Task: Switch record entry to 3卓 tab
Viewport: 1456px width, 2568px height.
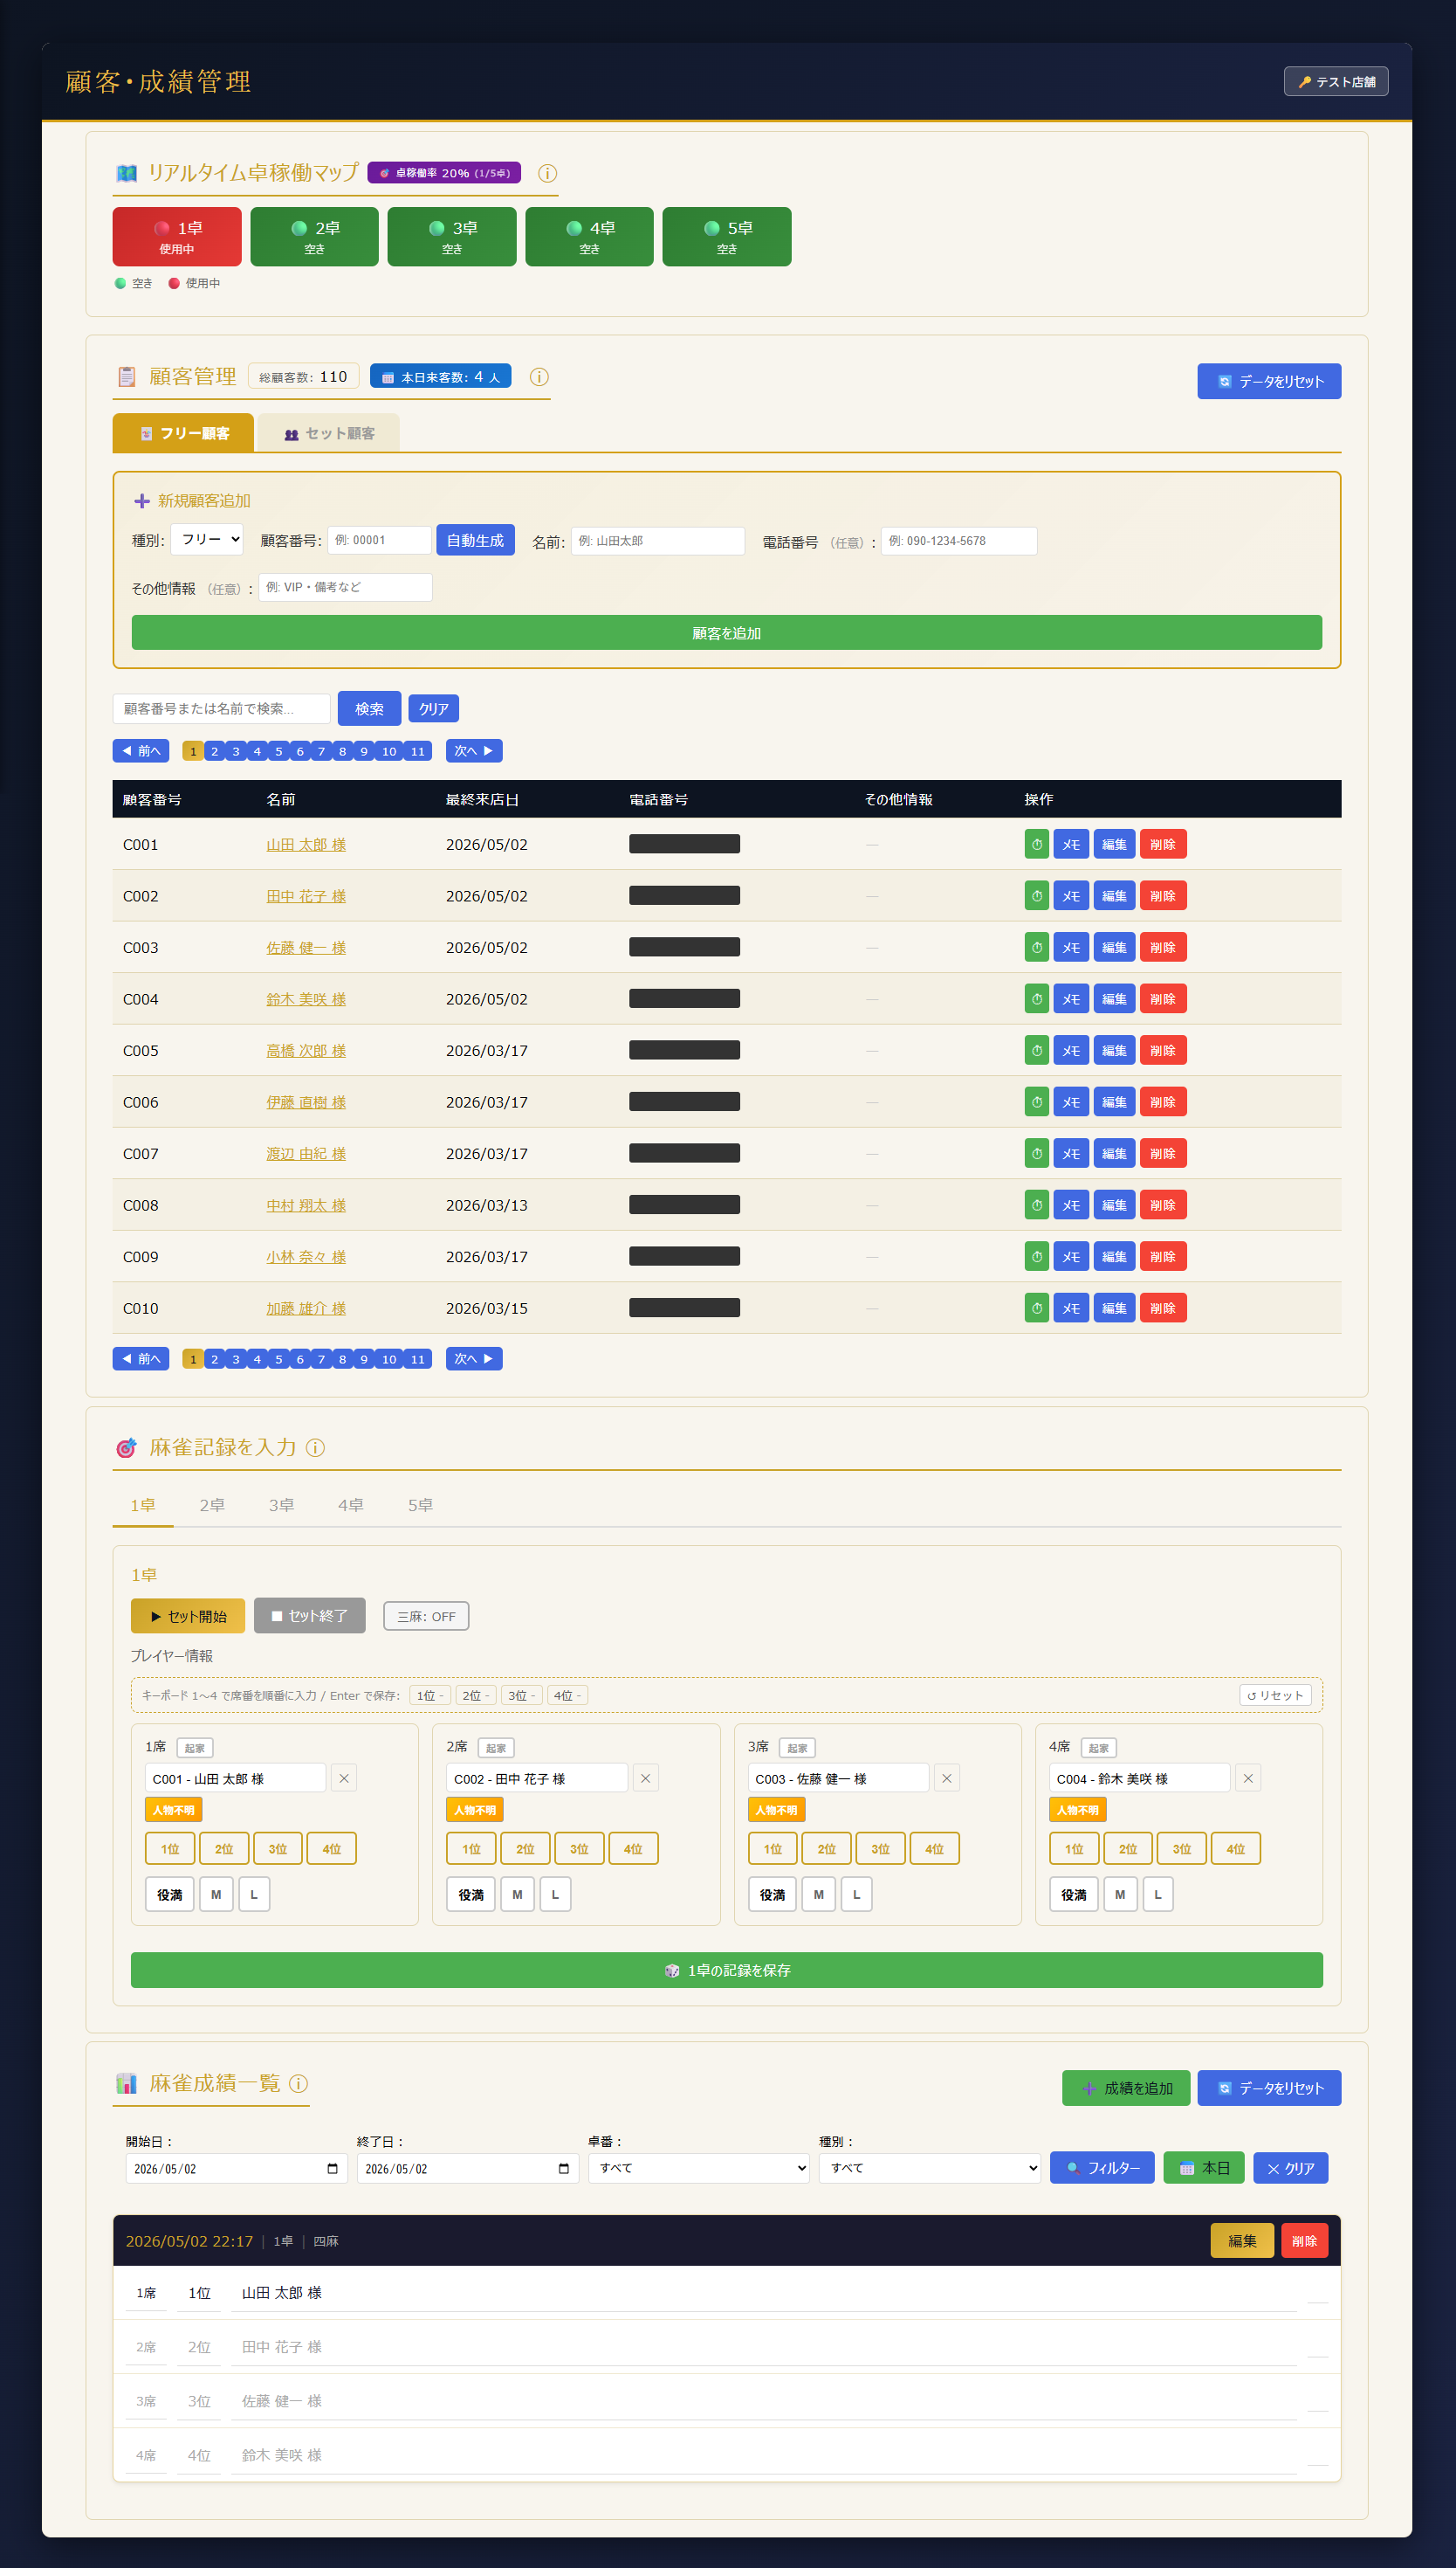Action: tap(281, 1506)
